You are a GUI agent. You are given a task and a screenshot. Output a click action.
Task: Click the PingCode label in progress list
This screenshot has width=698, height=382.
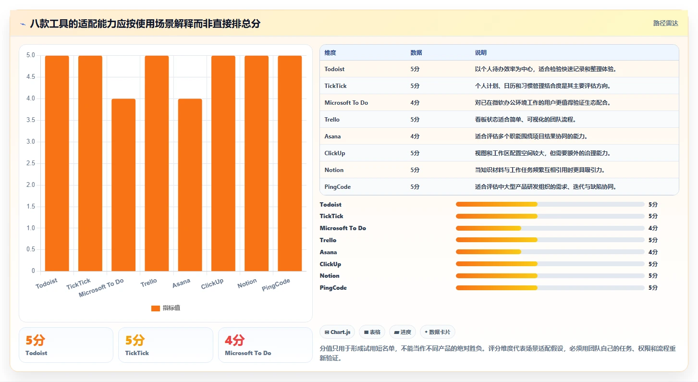[x=333, y=288]
